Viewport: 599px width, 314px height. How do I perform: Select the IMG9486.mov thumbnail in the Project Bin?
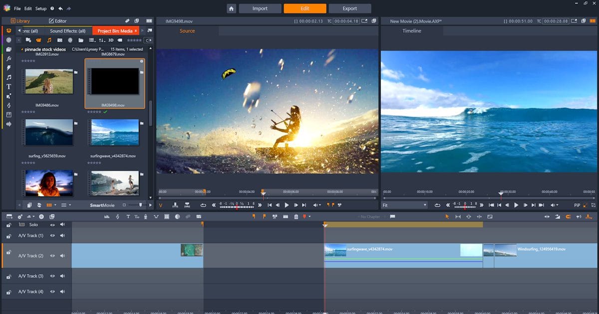[48, 81]
